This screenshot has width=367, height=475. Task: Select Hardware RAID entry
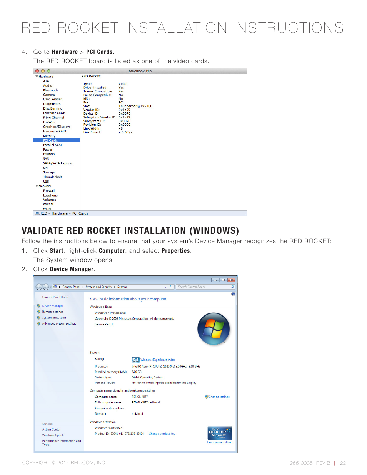(54, 131)
